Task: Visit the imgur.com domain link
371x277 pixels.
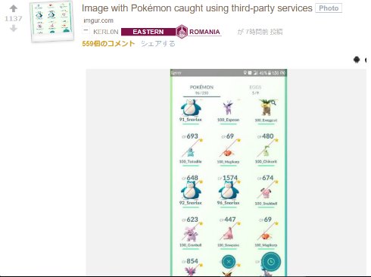Action: pyautogui.click(x=98, y=20)
